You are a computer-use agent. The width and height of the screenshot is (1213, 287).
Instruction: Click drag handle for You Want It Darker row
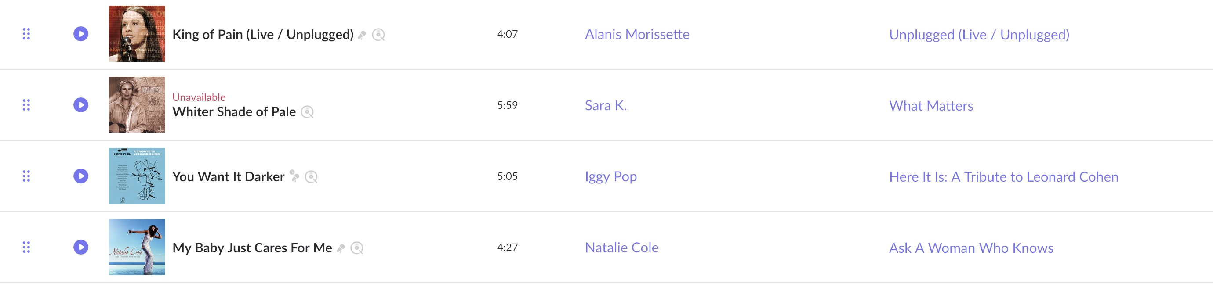coord(26,176)
